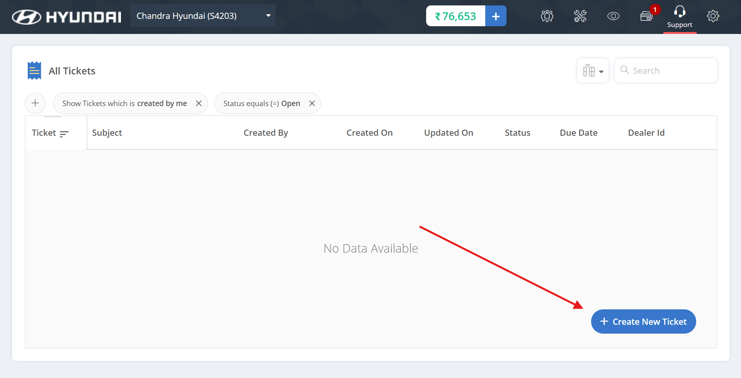The image size is (741, 378).
Task: Open the settings gear icon
Action: pyautogui.click(x=713, y=16)
